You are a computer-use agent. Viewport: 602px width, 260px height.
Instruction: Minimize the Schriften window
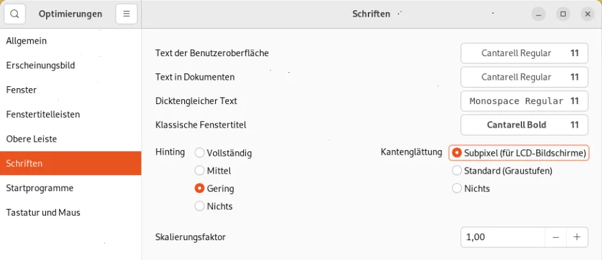[540, 13]
